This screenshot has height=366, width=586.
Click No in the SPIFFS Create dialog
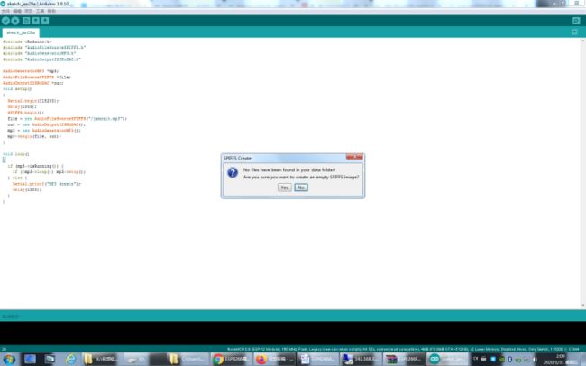(x=301, y=188)
